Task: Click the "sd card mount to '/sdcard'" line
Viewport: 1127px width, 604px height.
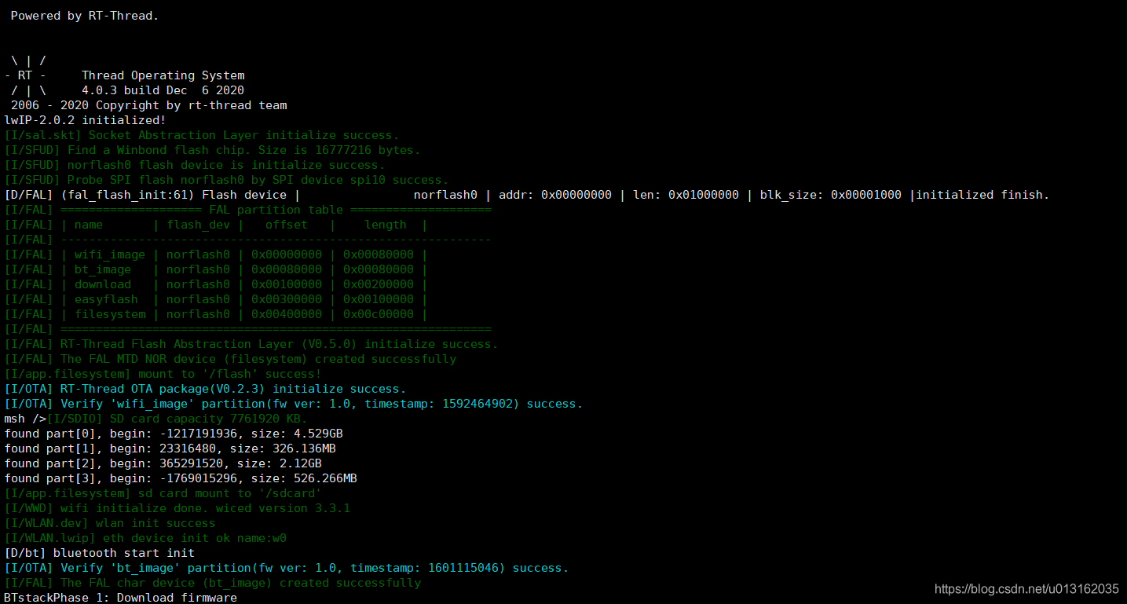Action: coord(163,493)
